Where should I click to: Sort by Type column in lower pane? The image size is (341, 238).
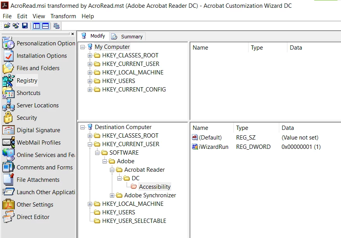pos(256,128)
